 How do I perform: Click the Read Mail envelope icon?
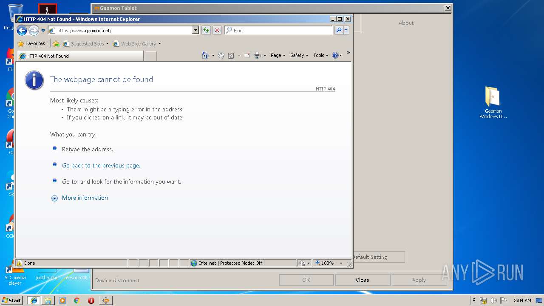(246, 55)
